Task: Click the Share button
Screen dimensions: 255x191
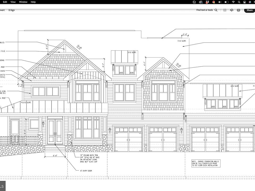Action: [249, 10]
